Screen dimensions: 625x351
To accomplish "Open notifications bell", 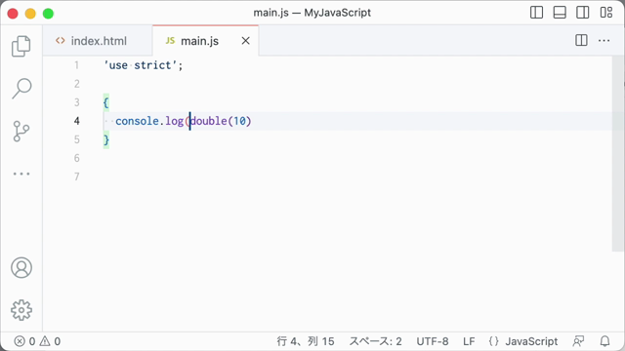I will (604, 341).
